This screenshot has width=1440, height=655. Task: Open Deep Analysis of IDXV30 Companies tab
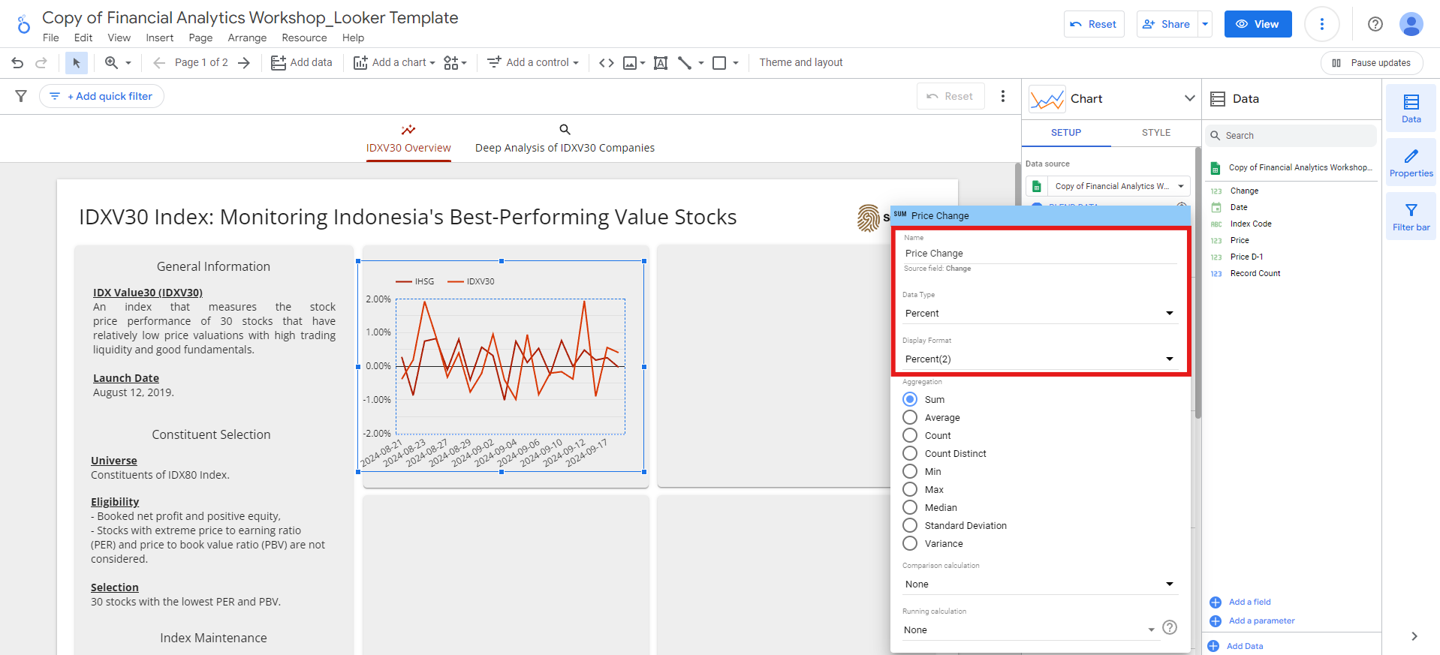click(x=565, y=140)
